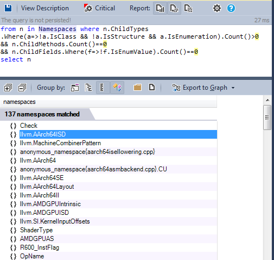
Task: Click the second Report document icon
Action: tap(174, 8)
